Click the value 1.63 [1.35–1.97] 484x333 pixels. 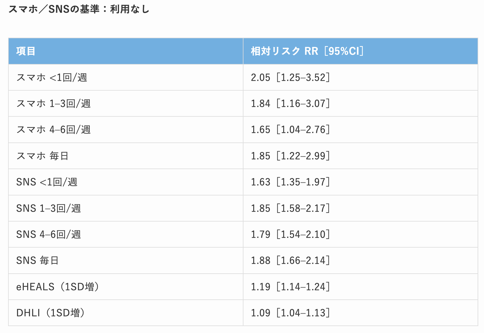pos(290,182)
